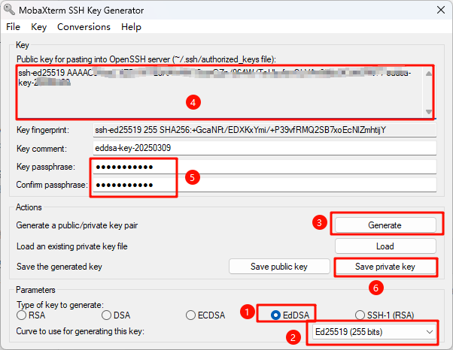Open the File menu
453x350 pixels.
[13, 27]
